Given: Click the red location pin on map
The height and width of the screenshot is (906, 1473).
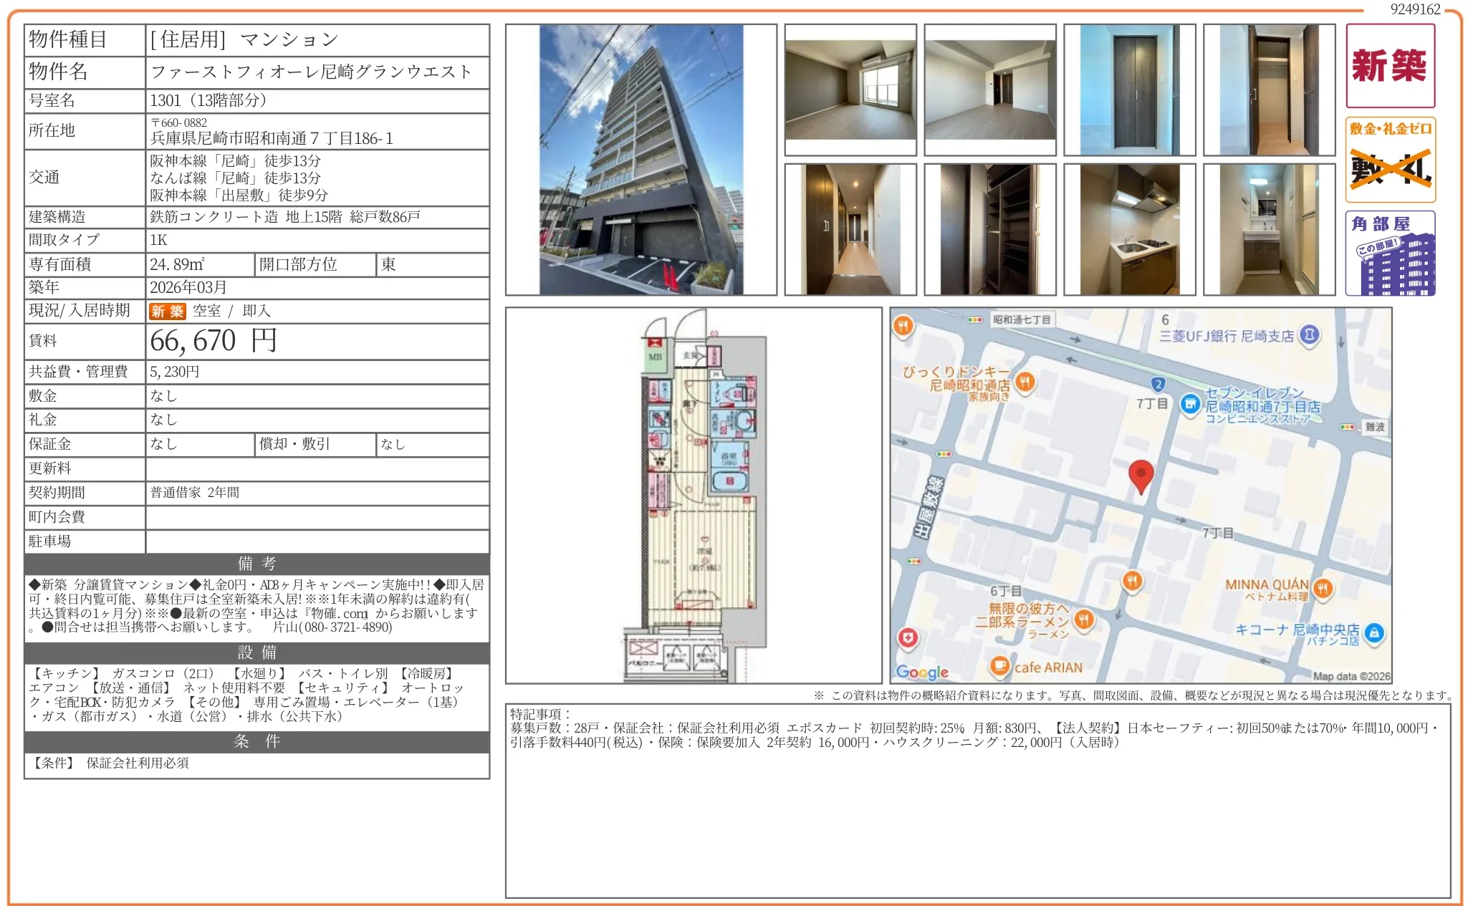Looking at the screenshot, I should point(1141,475).
